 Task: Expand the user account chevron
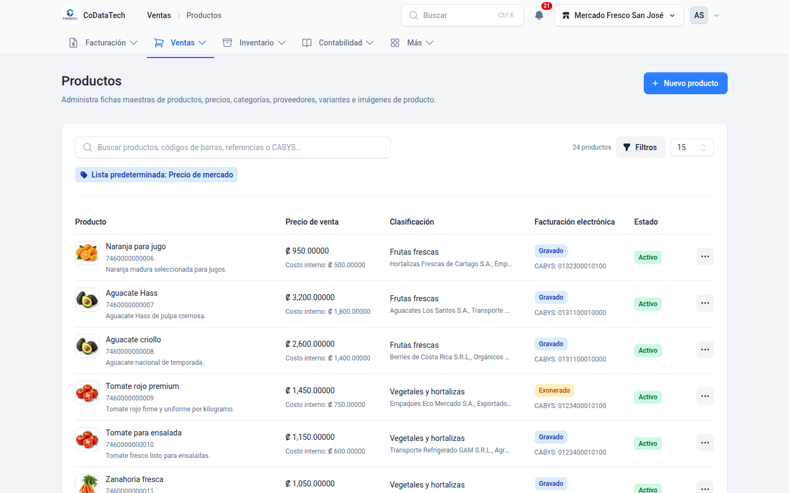[x=717, y=15]
